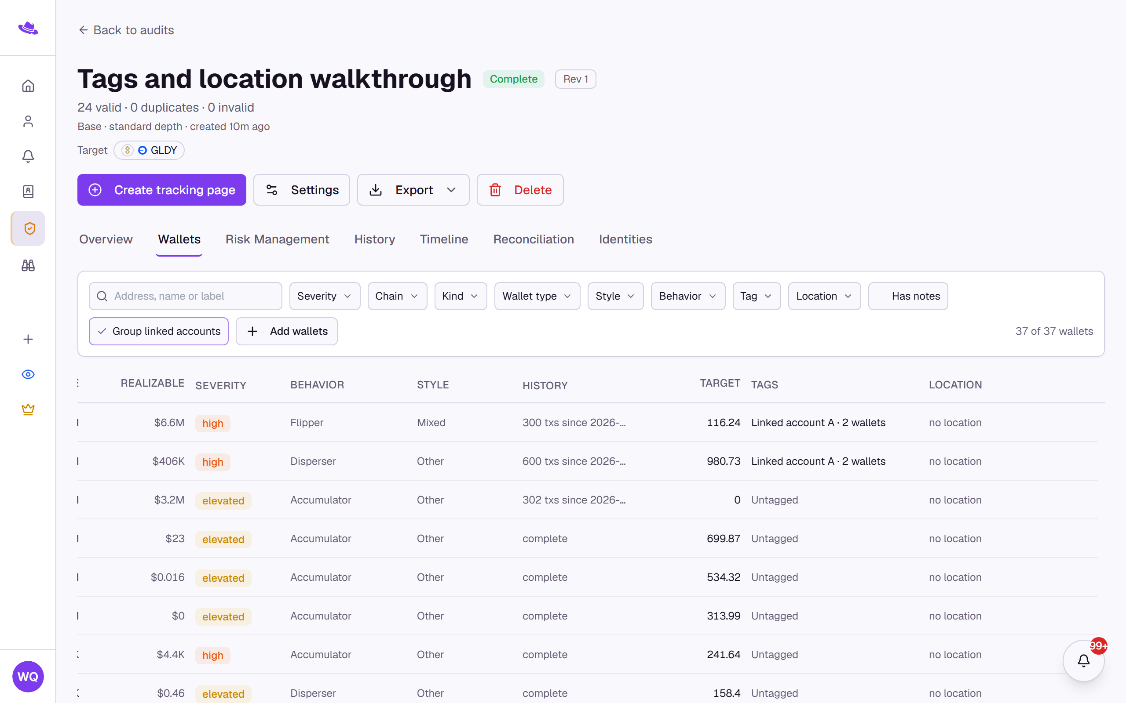Expand the Chain filter dropdown
The image size is (1126, 703).
tap(397, 296)
